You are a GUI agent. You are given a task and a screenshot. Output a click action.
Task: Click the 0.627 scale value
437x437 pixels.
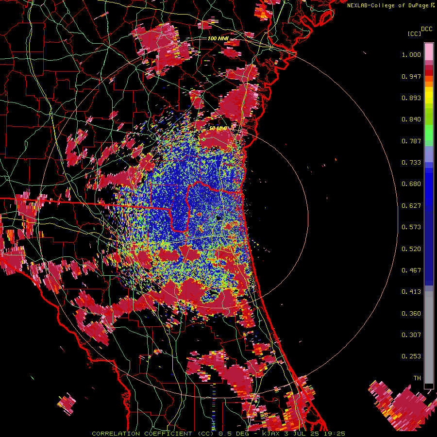(x=411, y=206)
